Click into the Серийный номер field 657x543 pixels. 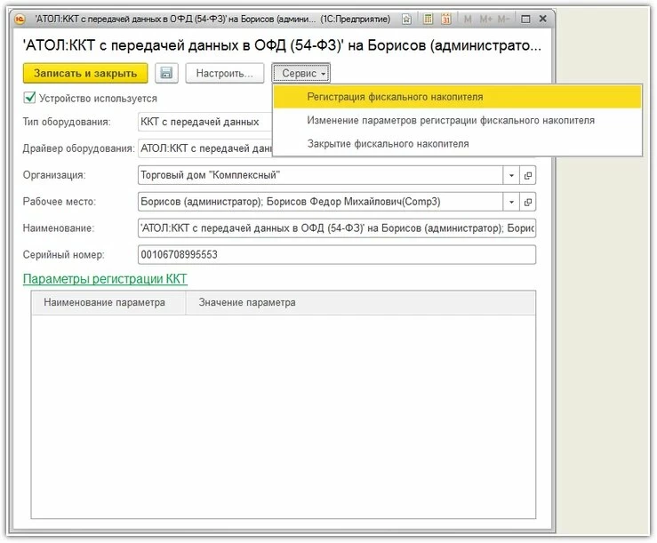point(336,255)
